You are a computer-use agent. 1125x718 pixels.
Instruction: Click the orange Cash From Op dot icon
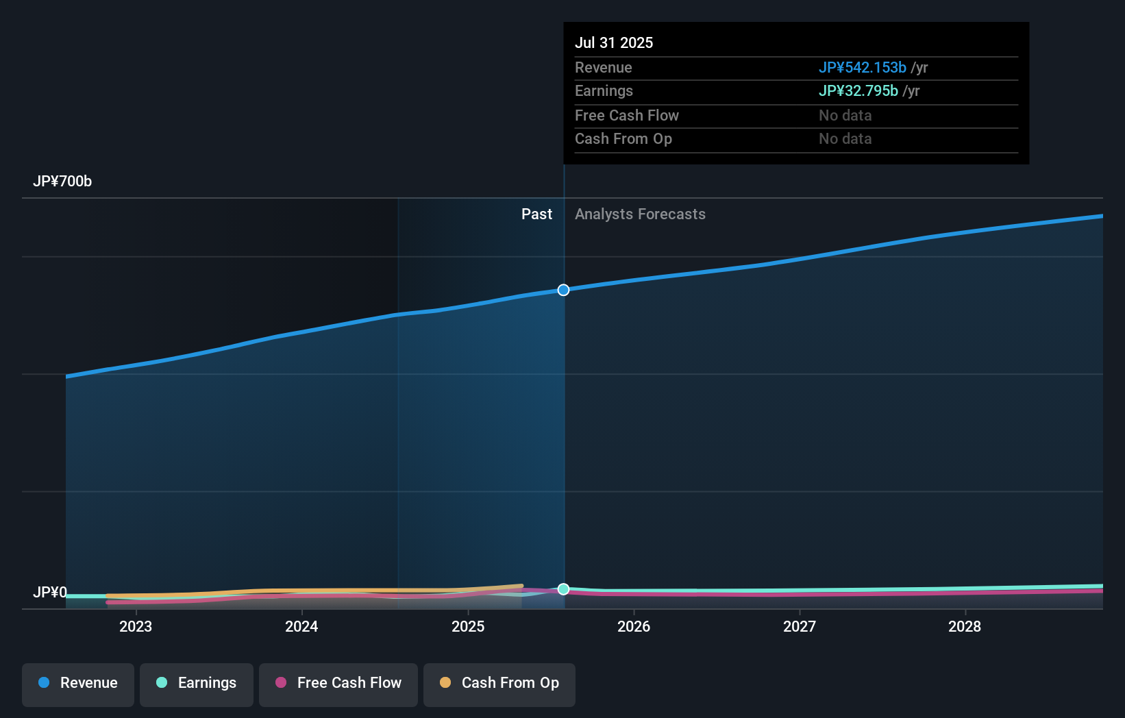coord(445,683)
